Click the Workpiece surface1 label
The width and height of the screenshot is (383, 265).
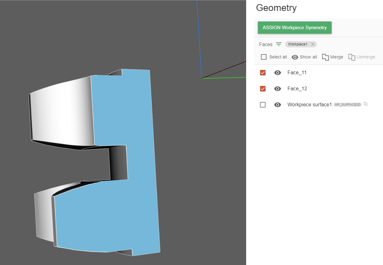click(309, 105)
